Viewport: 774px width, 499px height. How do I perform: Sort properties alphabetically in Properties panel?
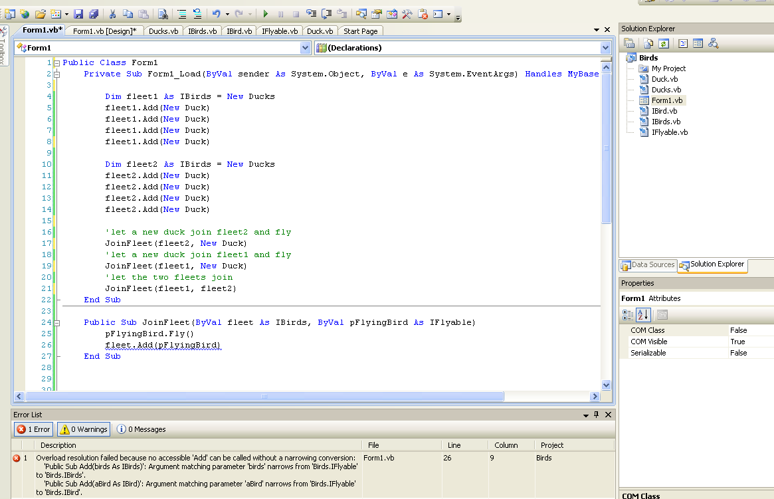(x=642, y=315)
